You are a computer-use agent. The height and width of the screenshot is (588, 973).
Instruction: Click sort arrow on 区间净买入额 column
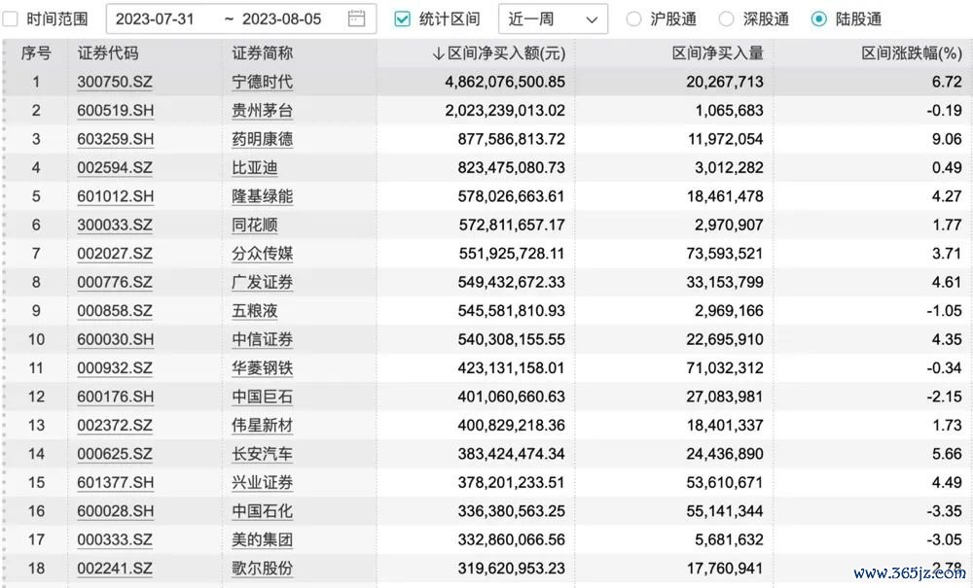tap(437, 54)
